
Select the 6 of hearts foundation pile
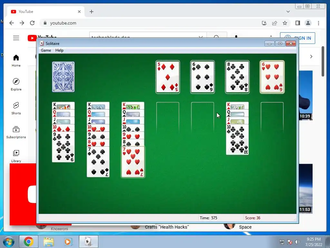[272, 77]
